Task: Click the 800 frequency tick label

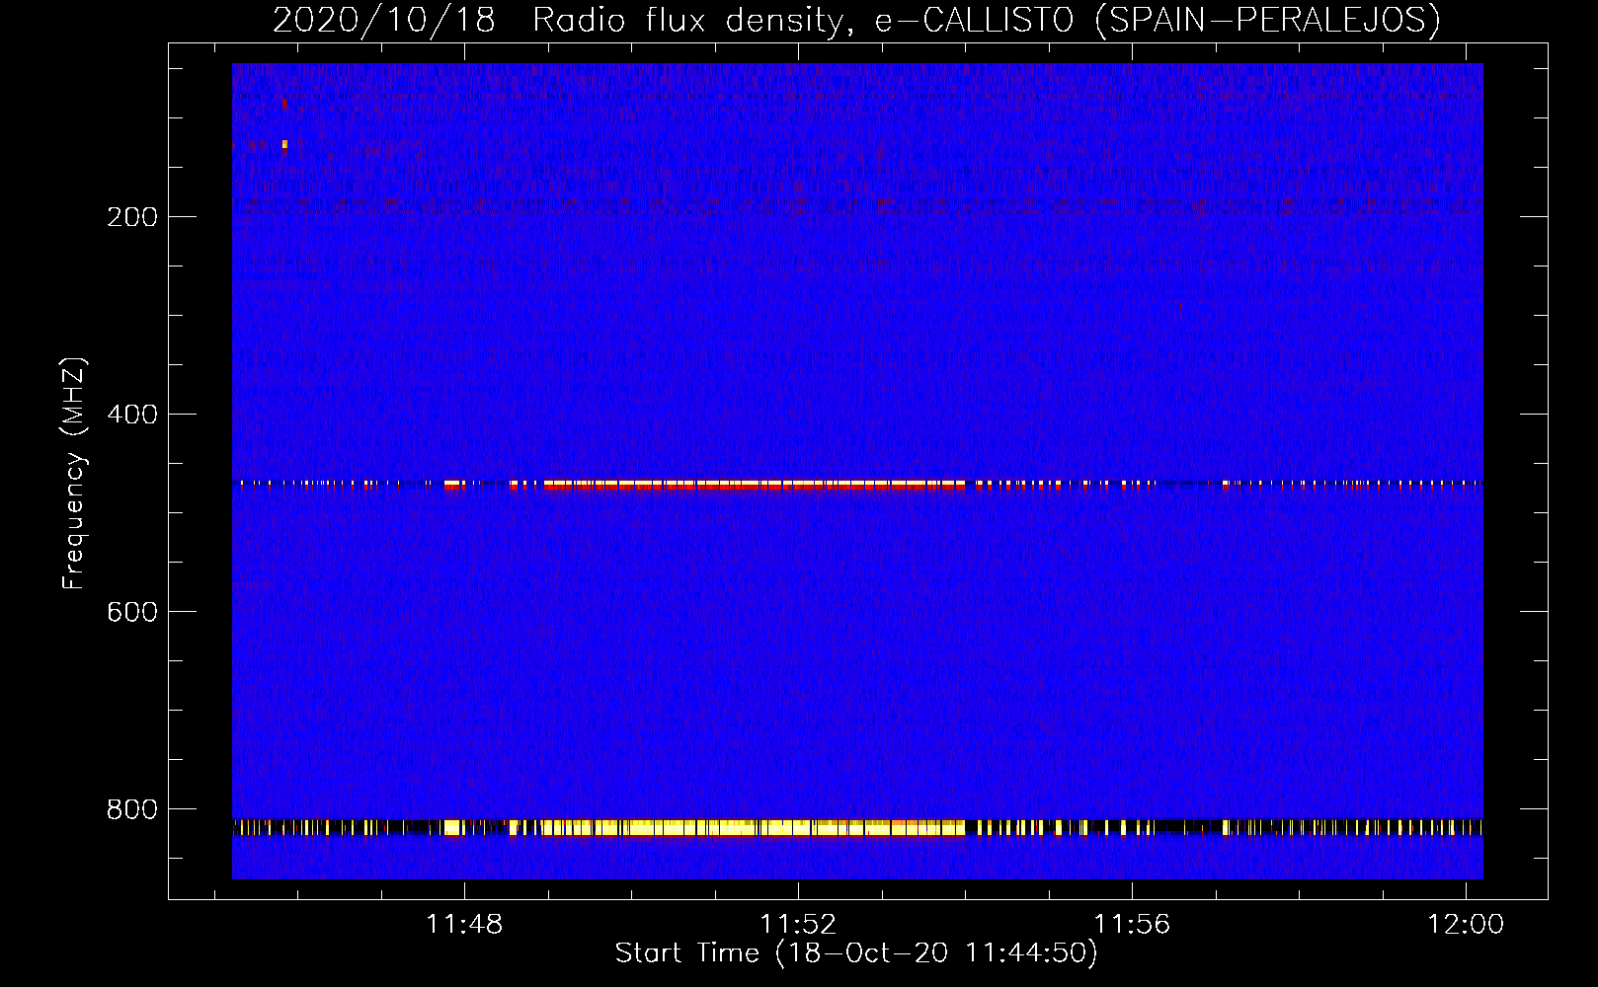Action: pyautogui.click(x=132, y=809)
